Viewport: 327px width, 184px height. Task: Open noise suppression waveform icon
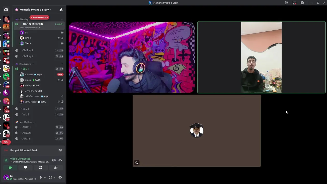tap(54, 160)
